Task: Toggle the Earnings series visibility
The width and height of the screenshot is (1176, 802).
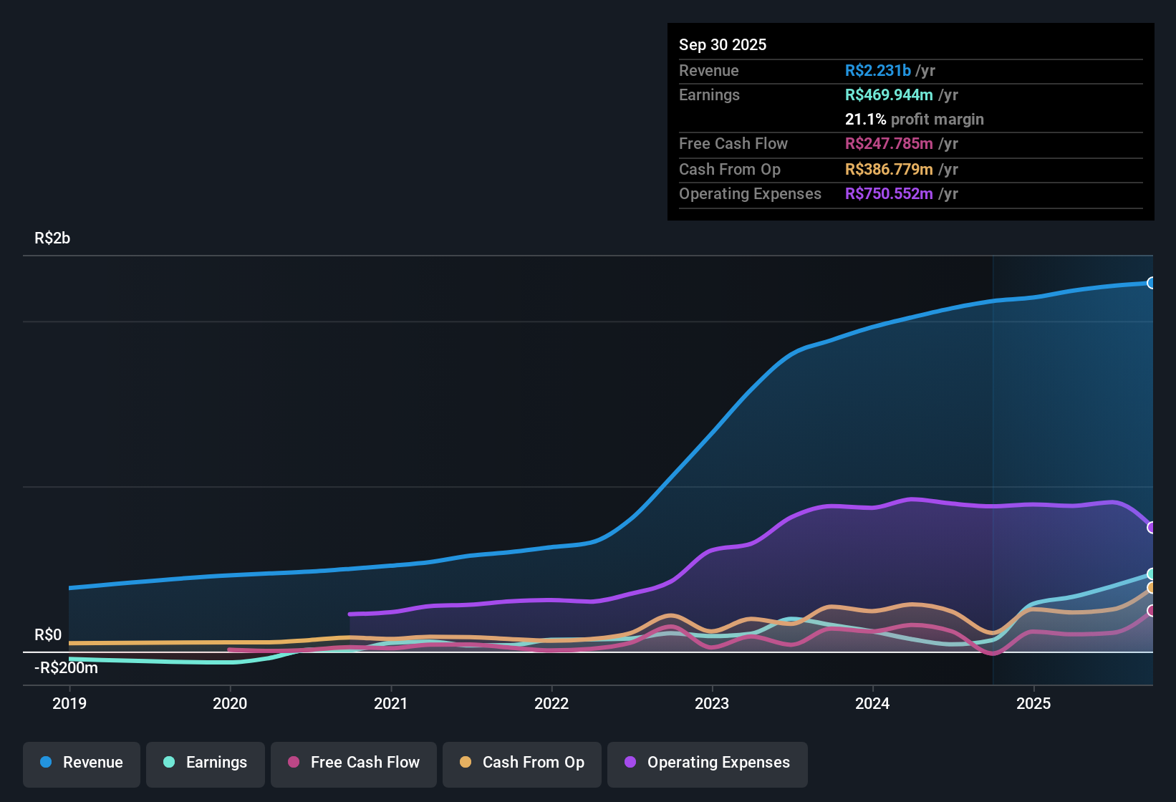Action: coord(206,763)
